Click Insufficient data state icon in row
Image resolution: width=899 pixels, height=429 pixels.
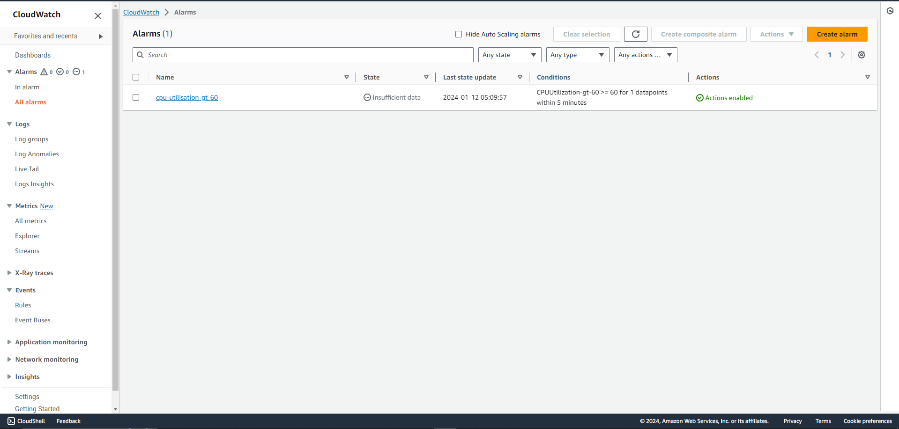coord(367,97)
